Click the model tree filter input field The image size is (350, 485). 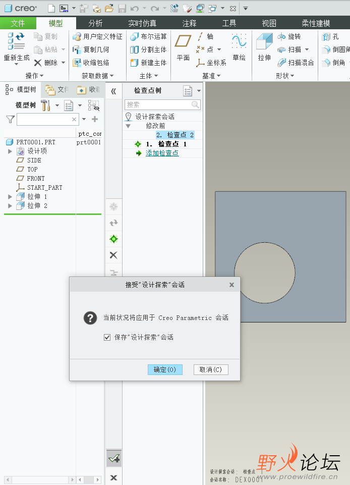(x=47, y=120)
